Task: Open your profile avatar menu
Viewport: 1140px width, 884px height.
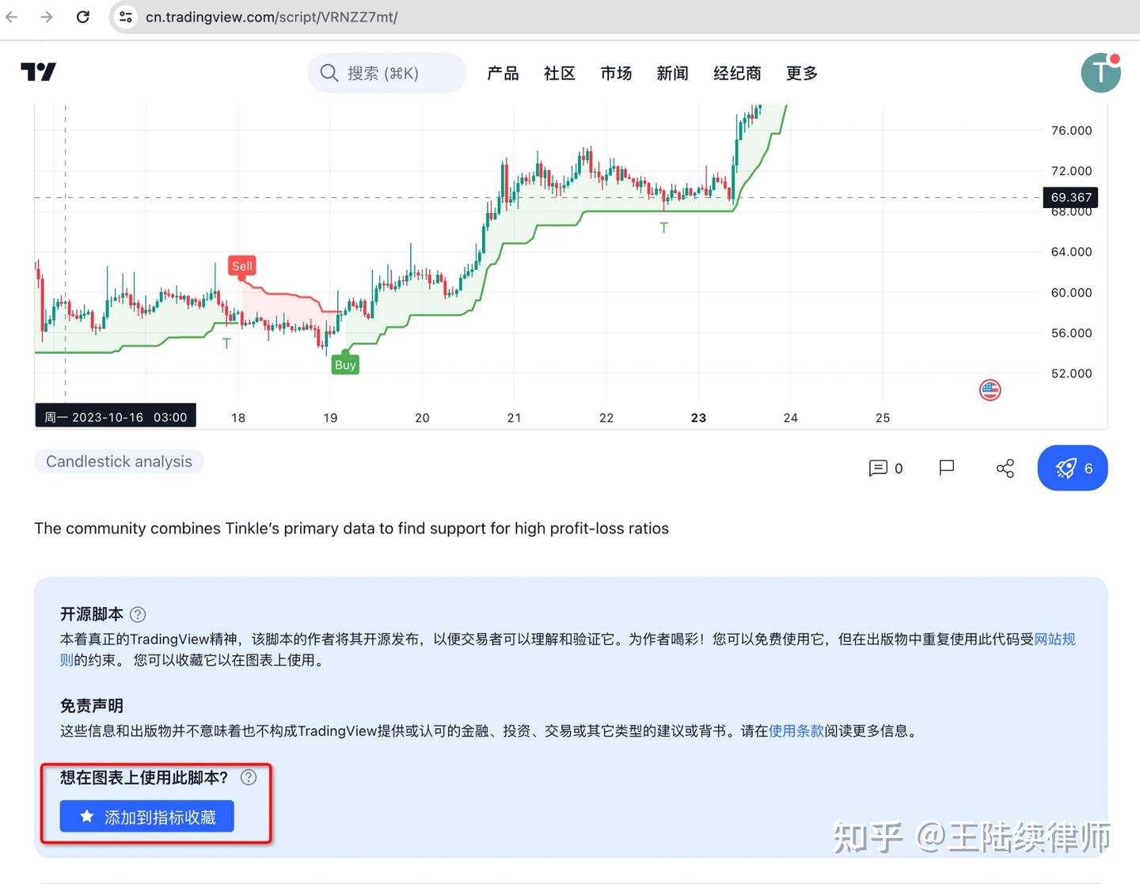Action: pyautogui.click(x=1100, y=72)
